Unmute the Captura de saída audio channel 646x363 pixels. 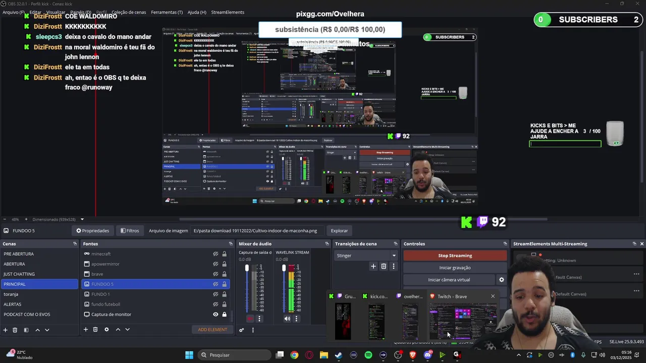pyautogui.click(x=250, y=319)
